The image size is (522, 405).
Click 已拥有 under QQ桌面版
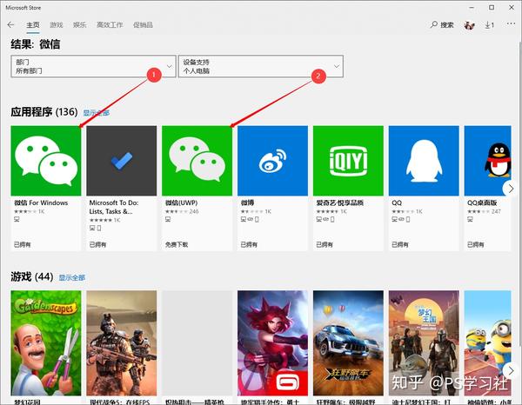(x=475, y=245)
